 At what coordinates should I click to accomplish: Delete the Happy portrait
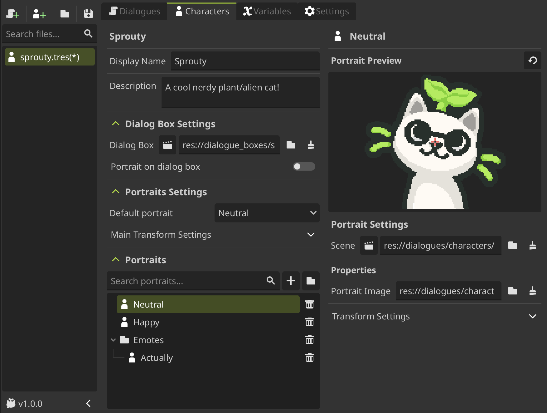[309, 322]
